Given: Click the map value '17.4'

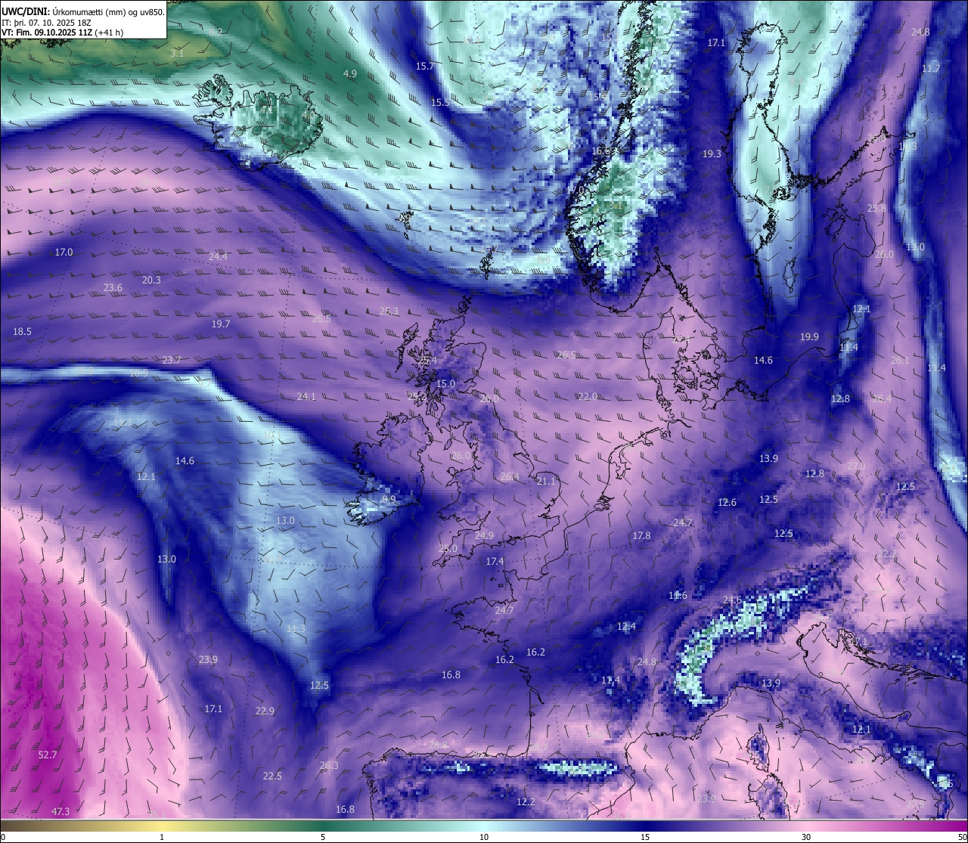Looking at the screenshot, I should click(495, 562).
